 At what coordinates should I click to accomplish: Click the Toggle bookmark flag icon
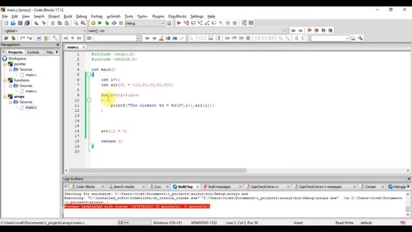(x=309, y=30)
